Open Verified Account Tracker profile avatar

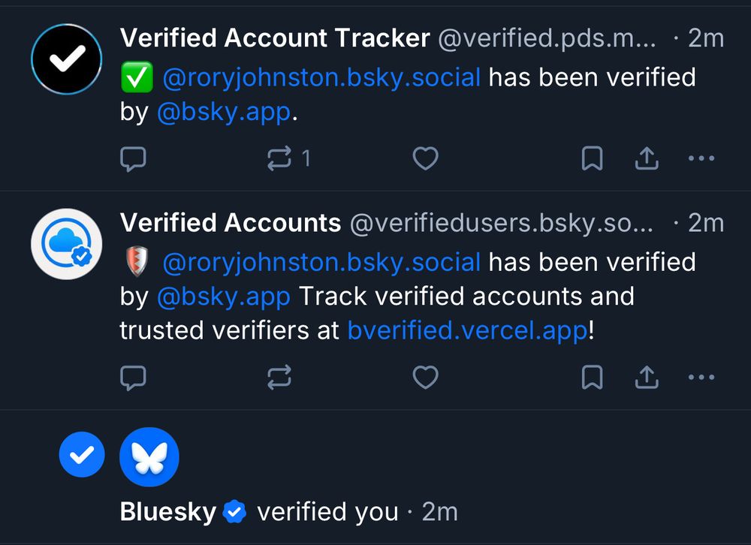pyautogui.click(x=67, y=59)
